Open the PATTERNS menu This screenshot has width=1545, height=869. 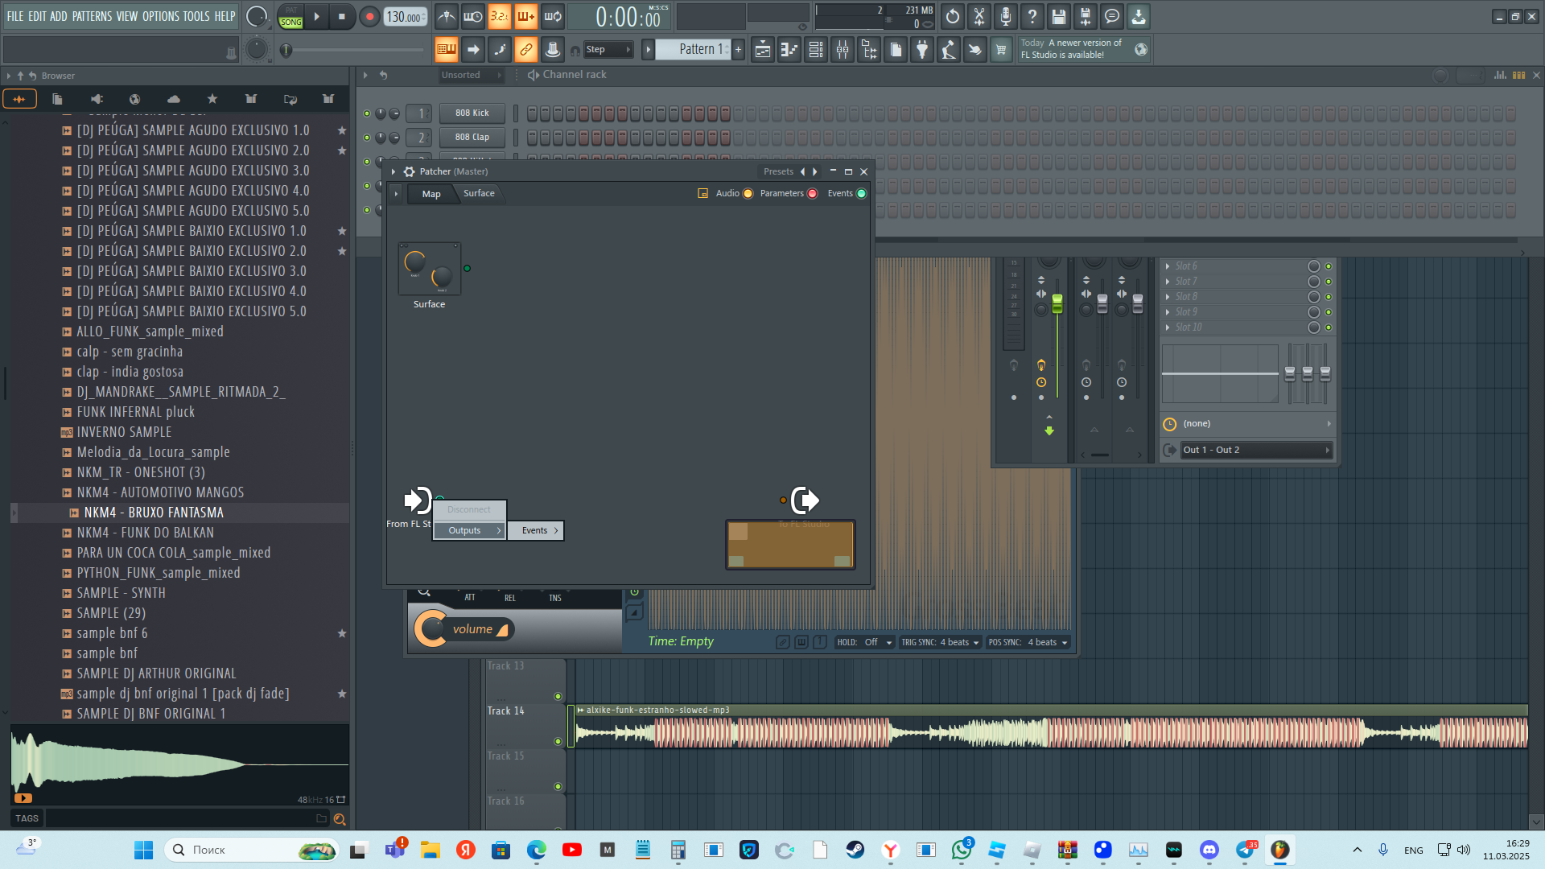[93, 16]
